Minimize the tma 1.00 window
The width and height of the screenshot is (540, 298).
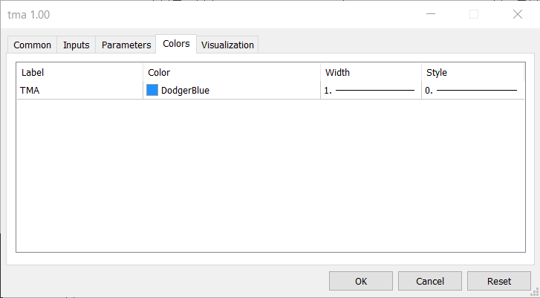[x=431, y=14]
